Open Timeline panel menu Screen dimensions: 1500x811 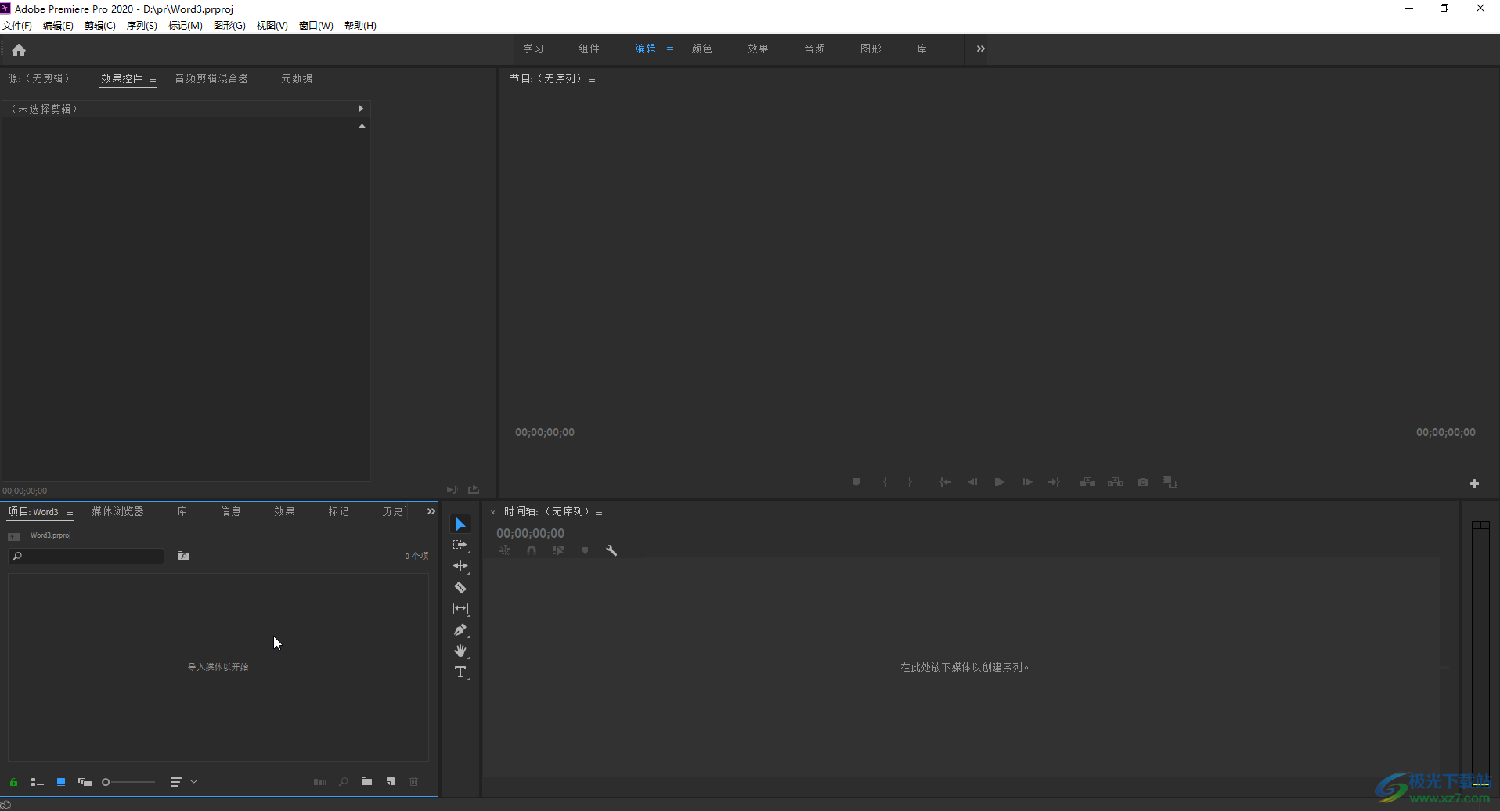coord(599,512)
